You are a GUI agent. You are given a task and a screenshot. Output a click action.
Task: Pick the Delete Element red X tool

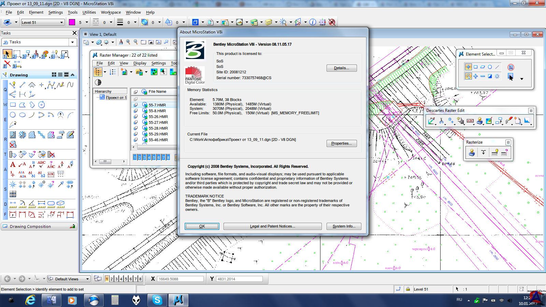point(7,63)
